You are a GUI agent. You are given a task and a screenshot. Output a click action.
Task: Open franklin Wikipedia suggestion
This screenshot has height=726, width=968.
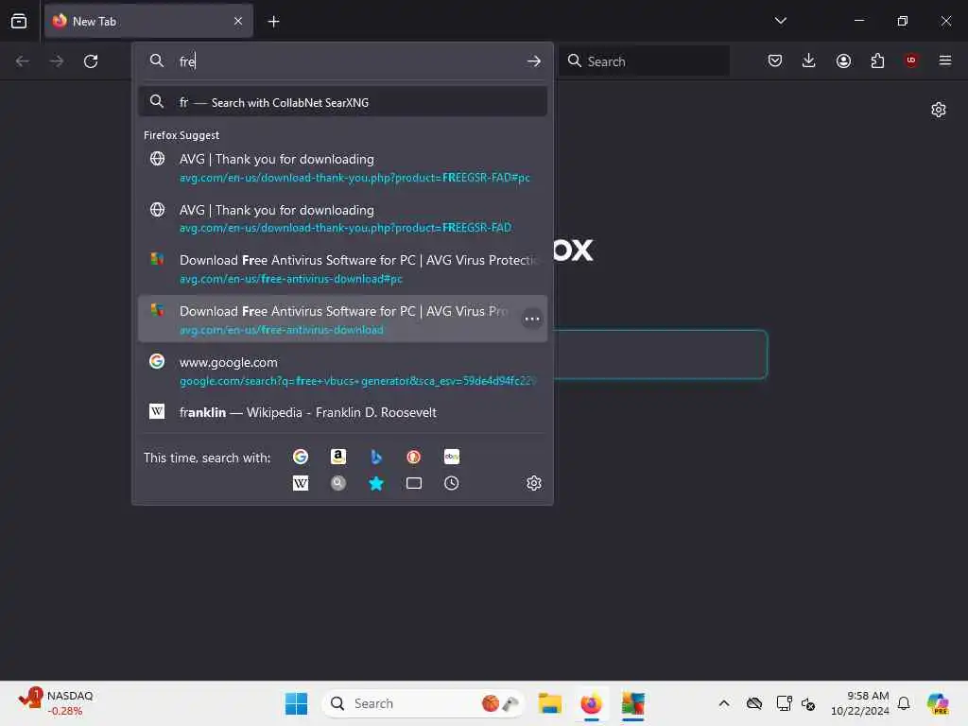tap(342, 412)
